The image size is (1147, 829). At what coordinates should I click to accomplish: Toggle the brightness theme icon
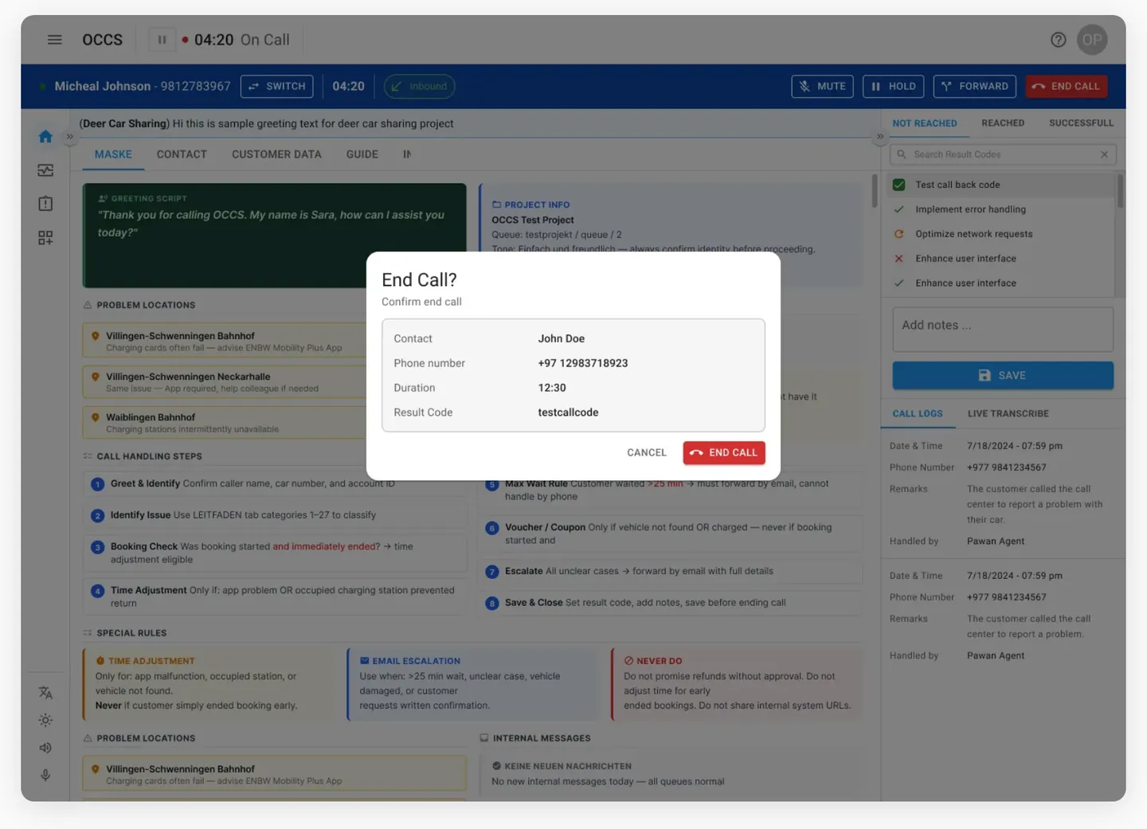tap(45, 720)
